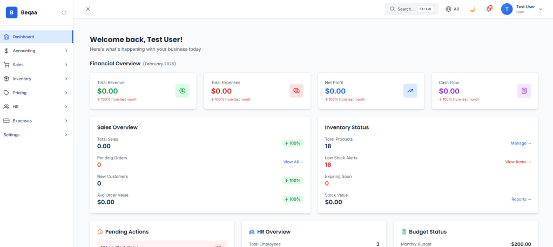Open the notifications bell

coord(489,9)
